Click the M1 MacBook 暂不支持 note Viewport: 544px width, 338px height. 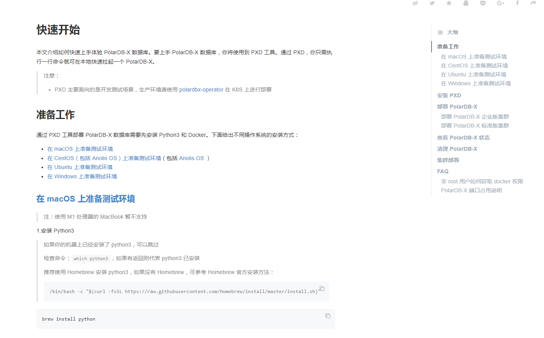pos(95,217)
